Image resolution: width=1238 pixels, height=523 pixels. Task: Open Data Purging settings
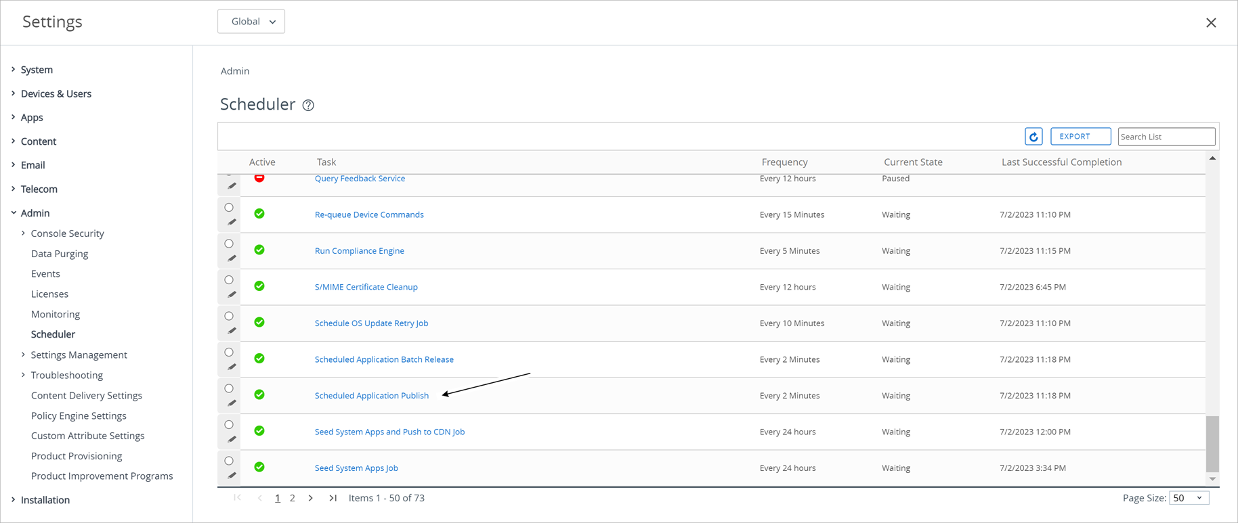60,254
